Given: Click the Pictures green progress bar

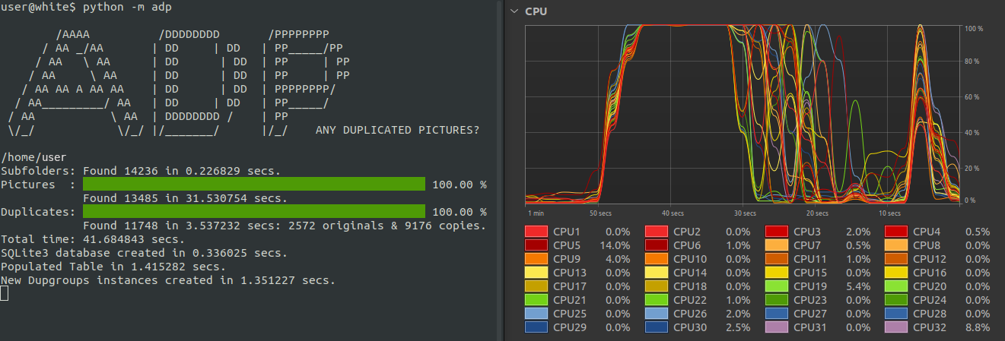Looking at the screenshot, I should click(253, 185).
